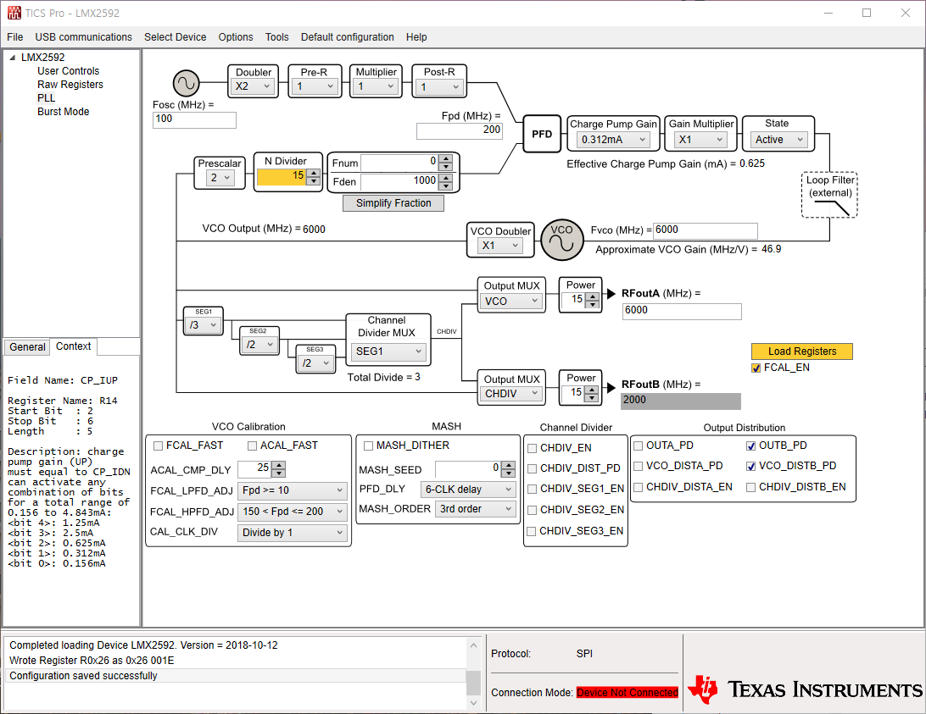Open the Doubler X2 dropdown
This screenshot has width=926, height=714.
(253, 86)
